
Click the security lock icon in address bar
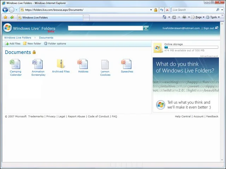[x=156, y=10]
